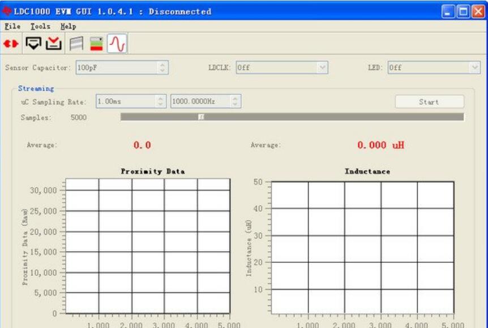Click the Proximity Data plot area

[148, 246]
